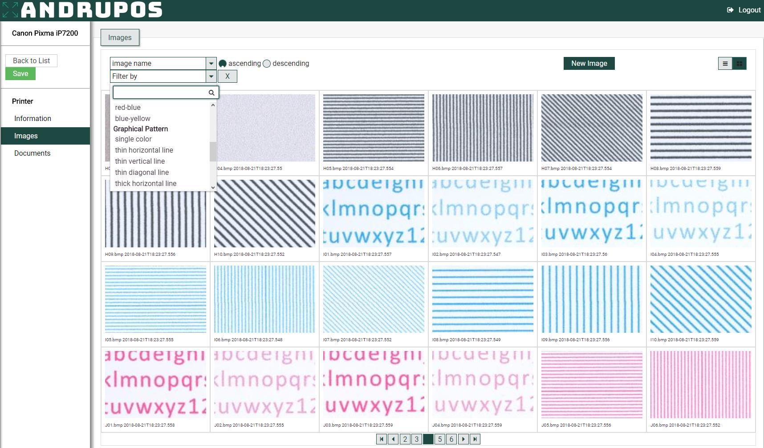Viewport: 764px width, 448px height.
Task: Click the search magnifier in filter box
Action: tap(211, 93)
